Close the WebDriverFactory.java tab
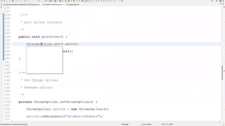The width and height of the screenshot is (225, 126). (x=64, y=5)
